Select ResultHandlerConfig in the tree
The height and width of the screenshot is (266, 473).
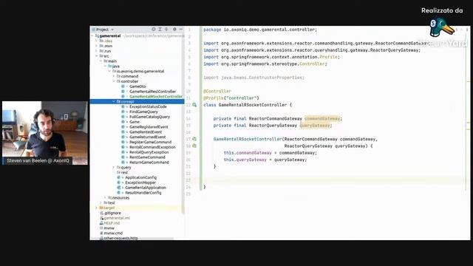pyautogui.click(x=143, y=193)
